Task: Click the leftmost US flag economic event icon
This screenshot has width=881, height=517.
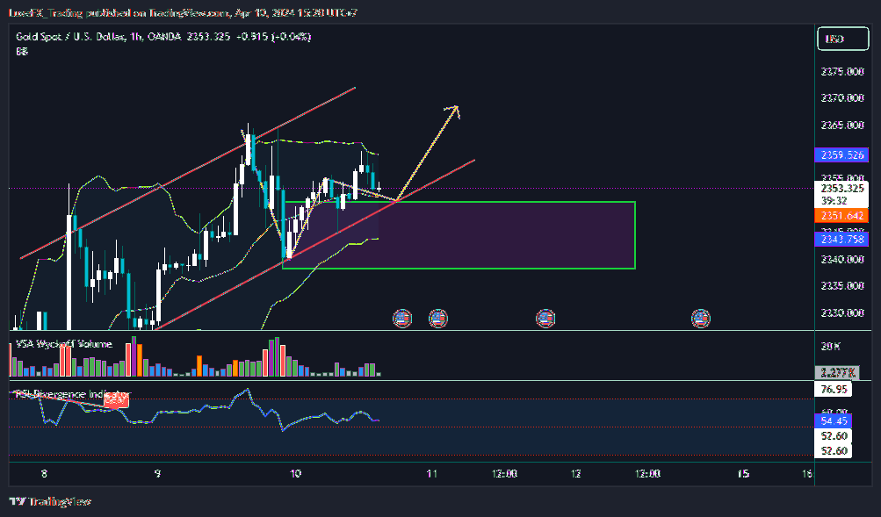Action: pos(401,319)
